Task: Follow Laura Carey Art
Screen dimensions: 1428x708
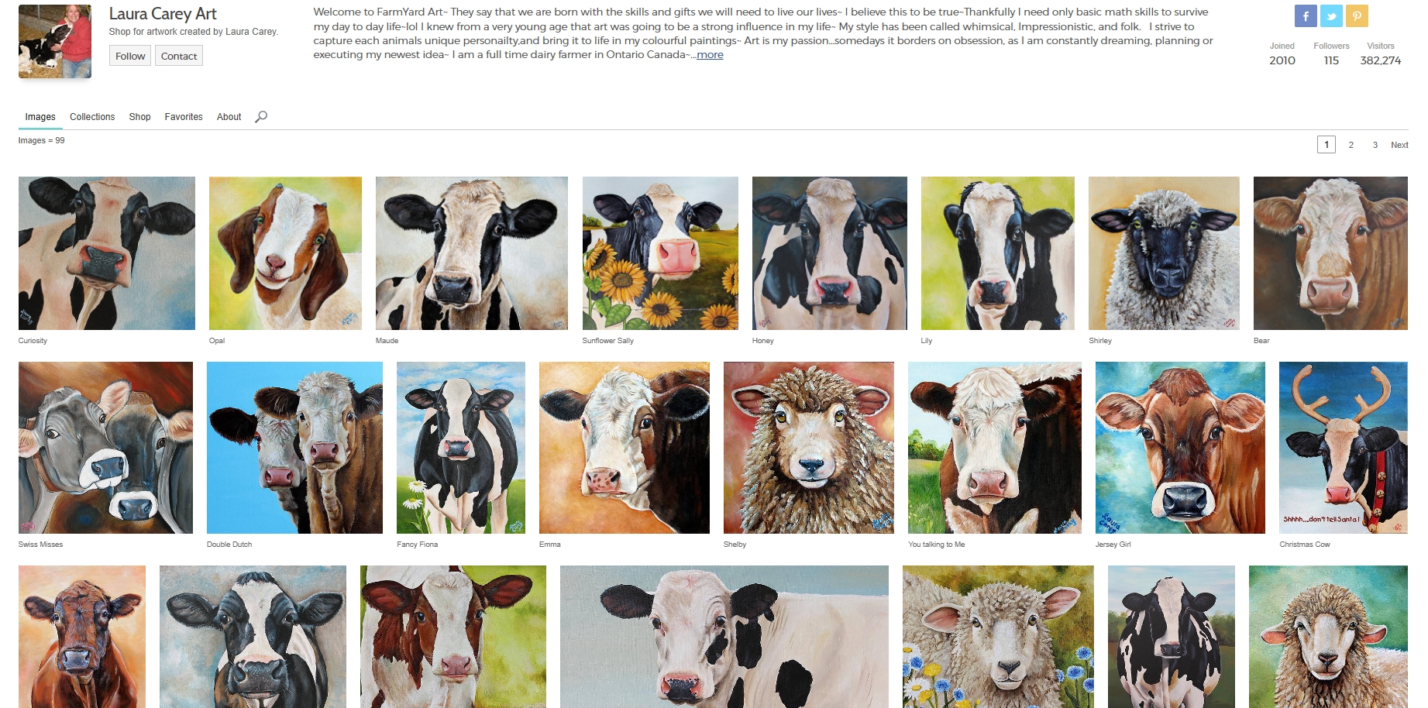Action: [x=130, y=56]
